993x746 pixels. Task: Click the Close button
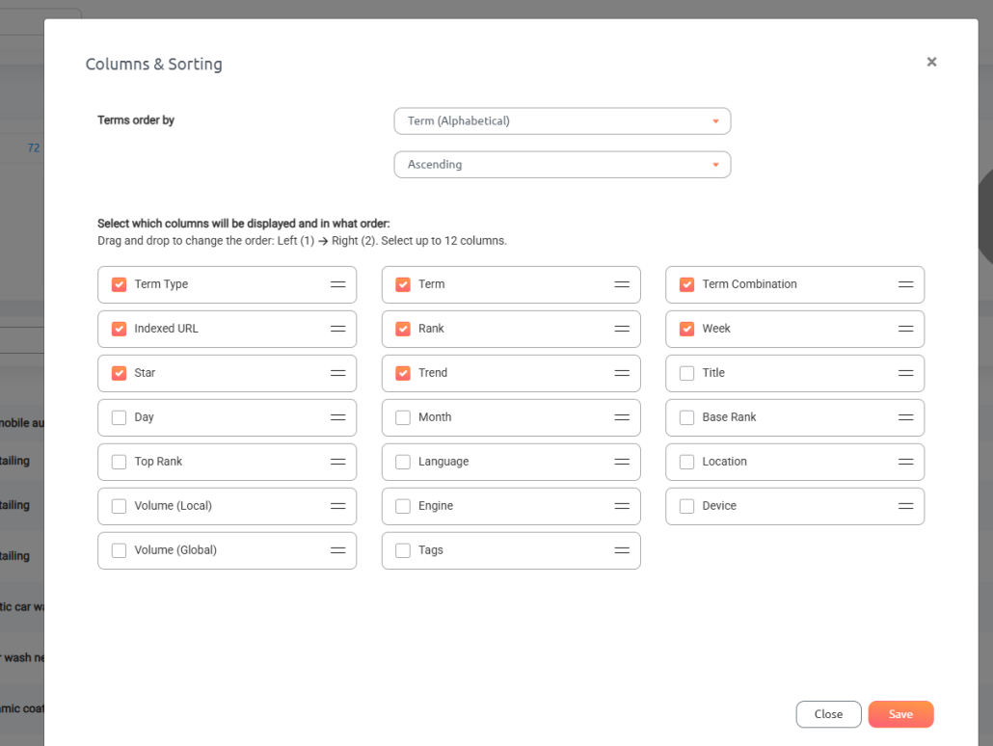[x=828, y=714]
